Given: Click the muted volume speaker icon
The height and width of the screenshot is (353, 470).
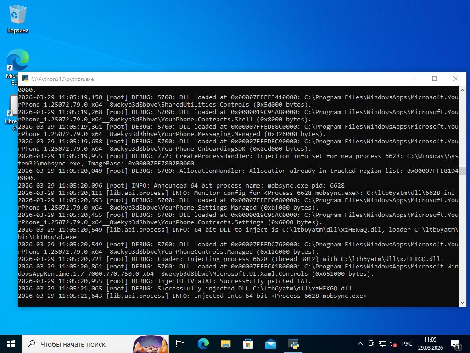Looking at the screenshot, I should coord(393,343).
